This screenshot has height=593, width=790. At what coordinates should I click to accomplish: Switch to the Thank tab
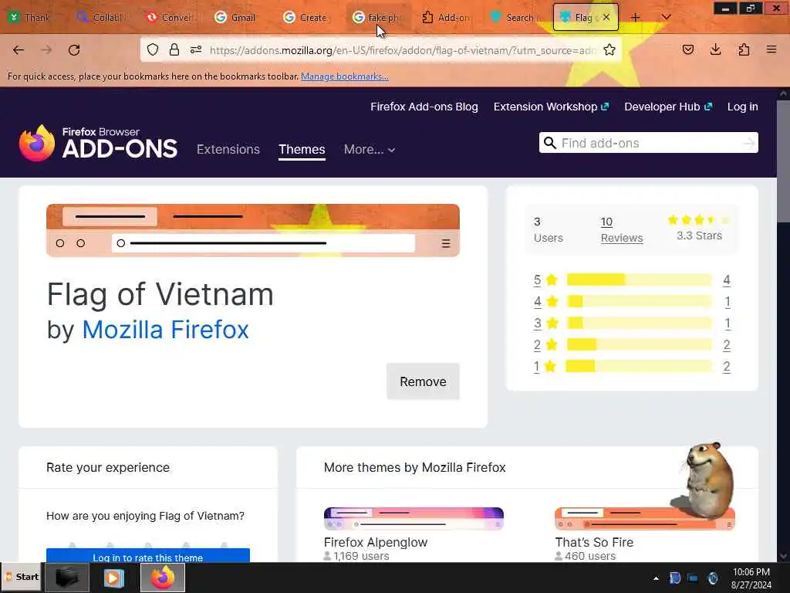31,17
